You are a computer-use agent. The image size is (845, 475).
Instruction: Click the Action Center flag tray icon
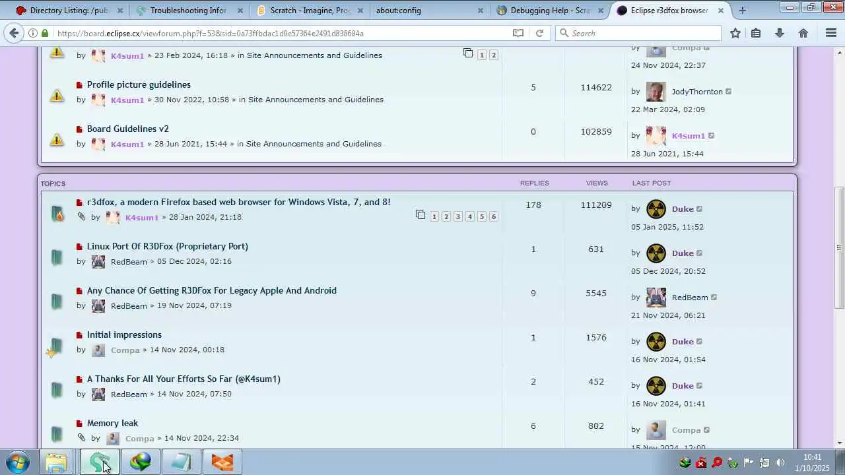tap(749, 462)
